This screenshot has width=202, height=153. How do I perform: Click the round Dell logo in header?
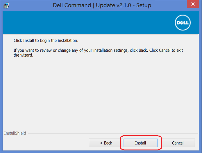[182, 22]
